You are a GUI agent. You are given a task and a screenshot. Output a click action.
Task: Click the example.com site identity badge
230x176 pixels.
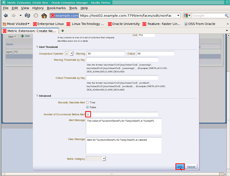click(x=64, y=16)
